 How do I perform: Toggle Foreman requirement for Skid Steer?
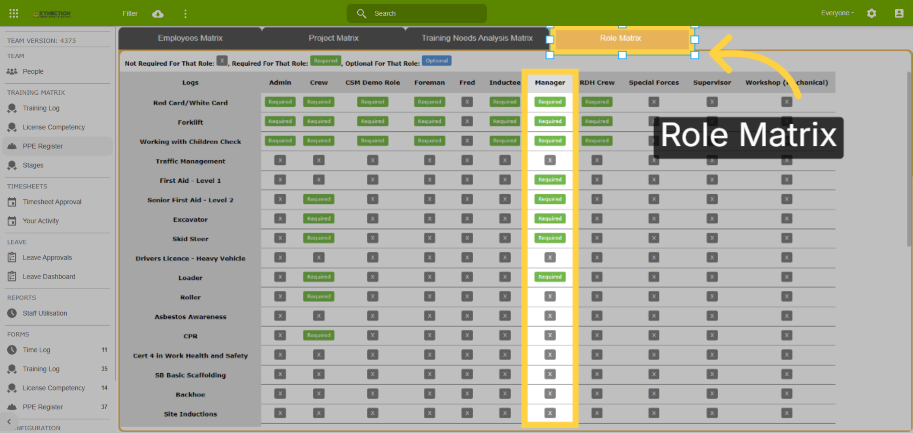(429, 238)
